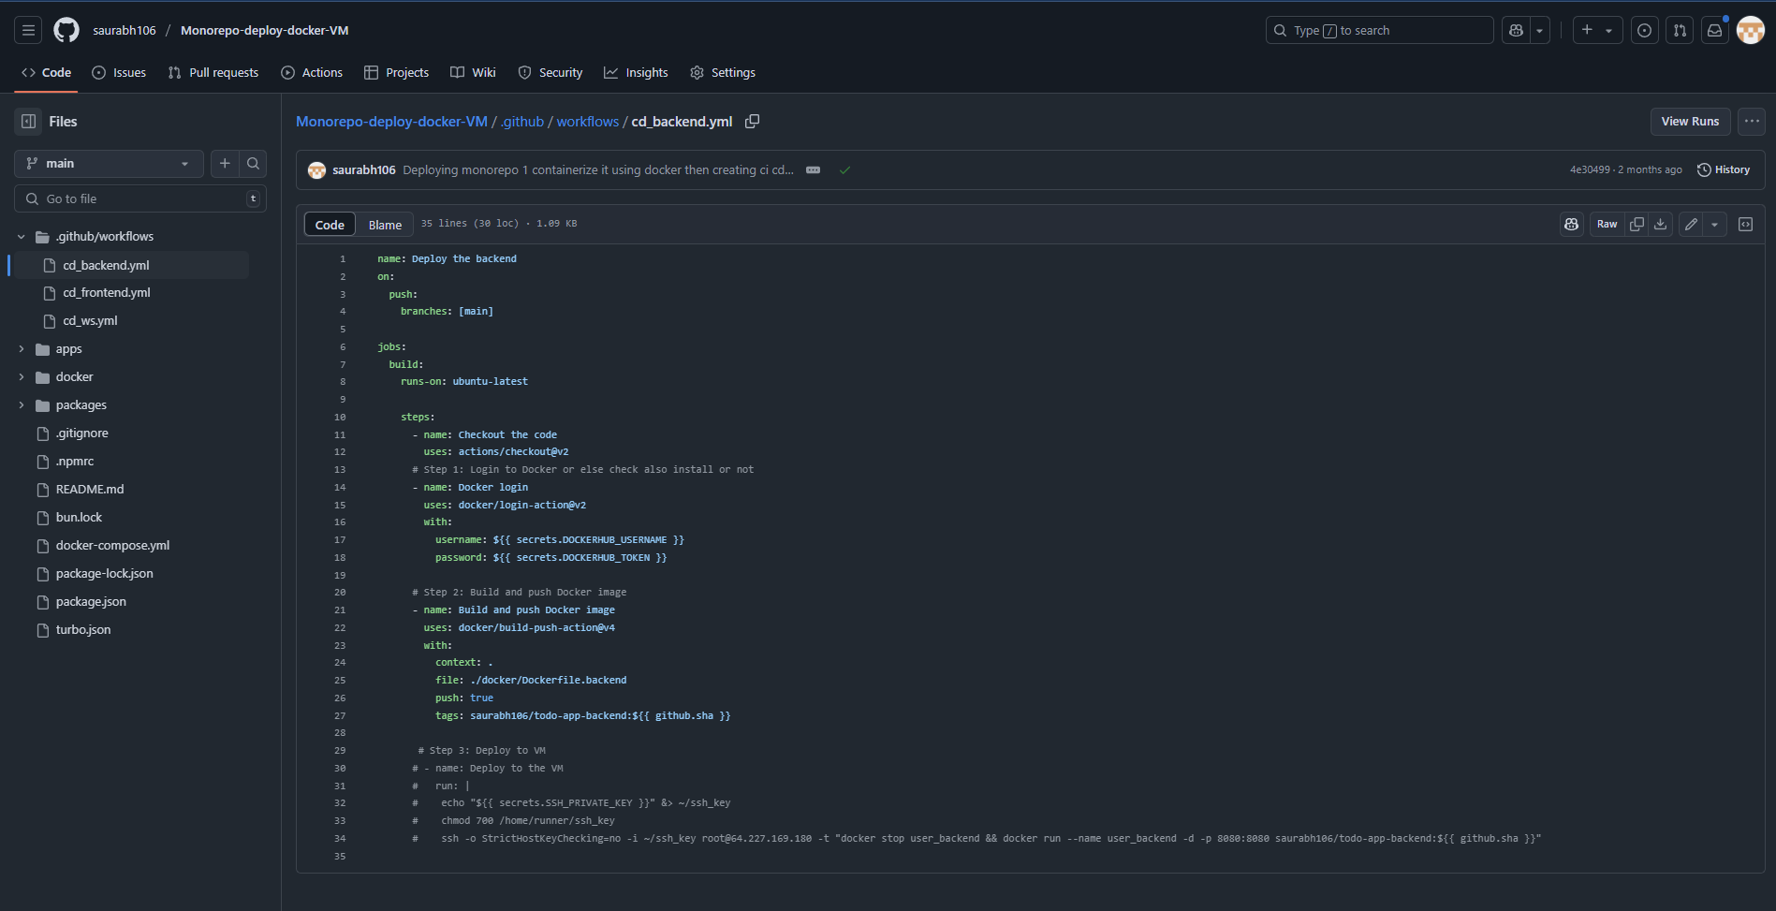
Task: Go to GitHub homepage via Octocat logo
Action: click(x=66, y=30)
